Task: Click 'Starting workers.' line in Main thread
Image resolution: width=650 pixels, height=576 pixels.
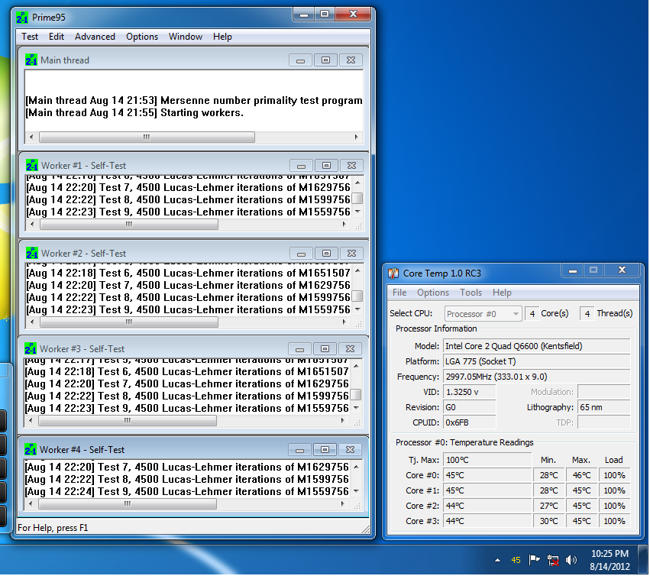Action: (x=134, y=113)
